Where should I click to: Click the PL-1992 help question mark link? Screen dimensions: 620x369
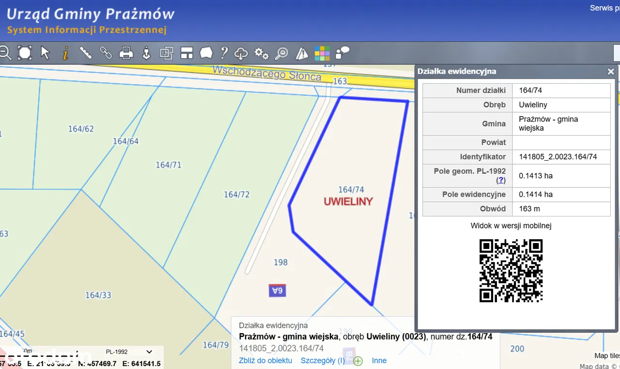pyautogui.click(x=501, y=181)
